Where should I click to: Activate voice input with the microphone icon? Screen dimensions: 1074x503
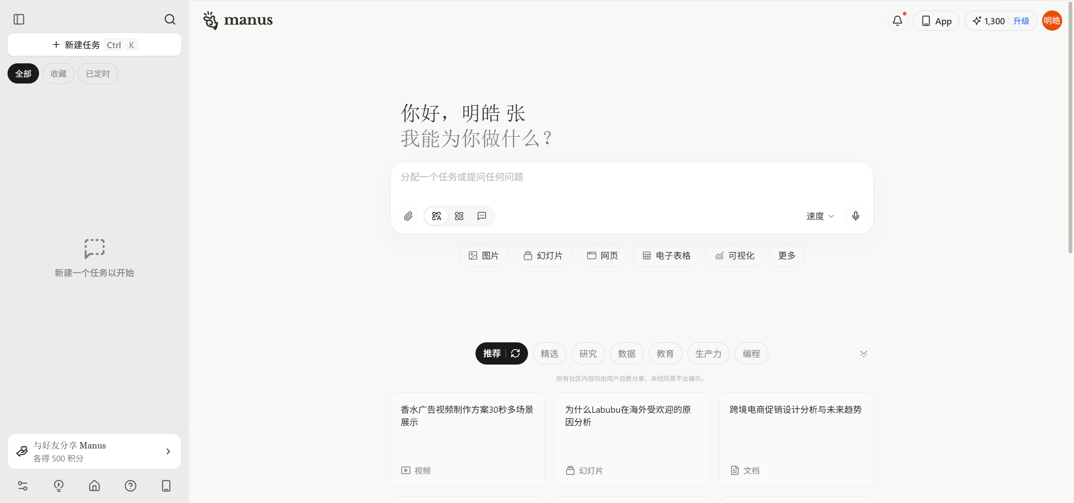[855, 216]
